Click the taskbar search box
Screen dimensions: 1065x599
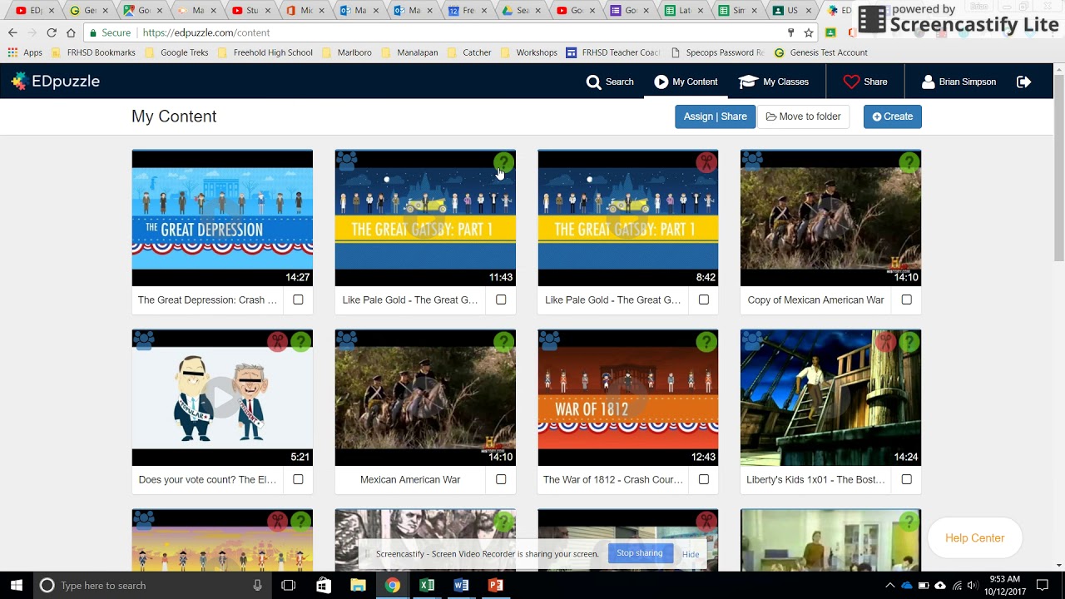(x=152, y=586)
